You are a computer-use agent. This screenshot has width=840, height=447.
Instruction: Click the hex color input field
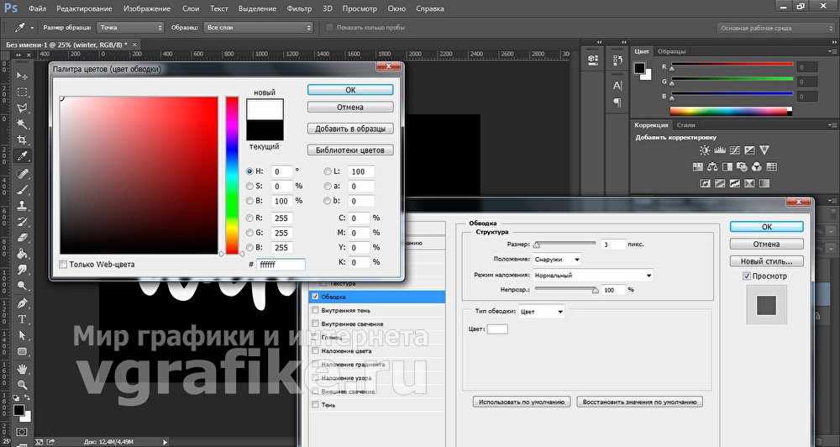(281, 265)
